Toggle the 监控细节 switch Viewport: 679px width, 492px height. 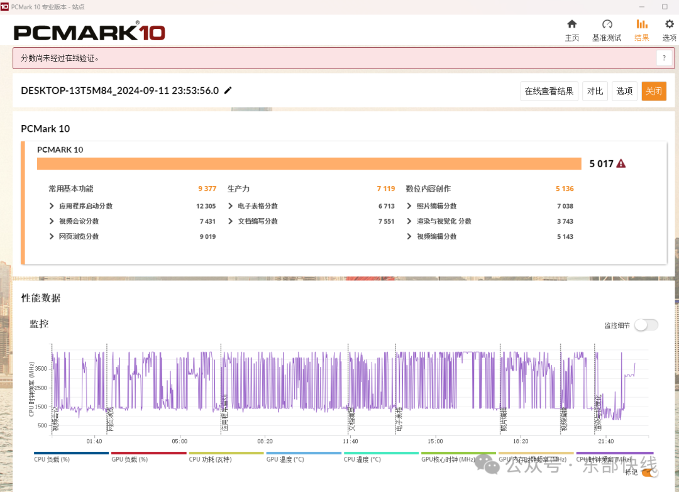pyautogui.click(x=646, y=325)
